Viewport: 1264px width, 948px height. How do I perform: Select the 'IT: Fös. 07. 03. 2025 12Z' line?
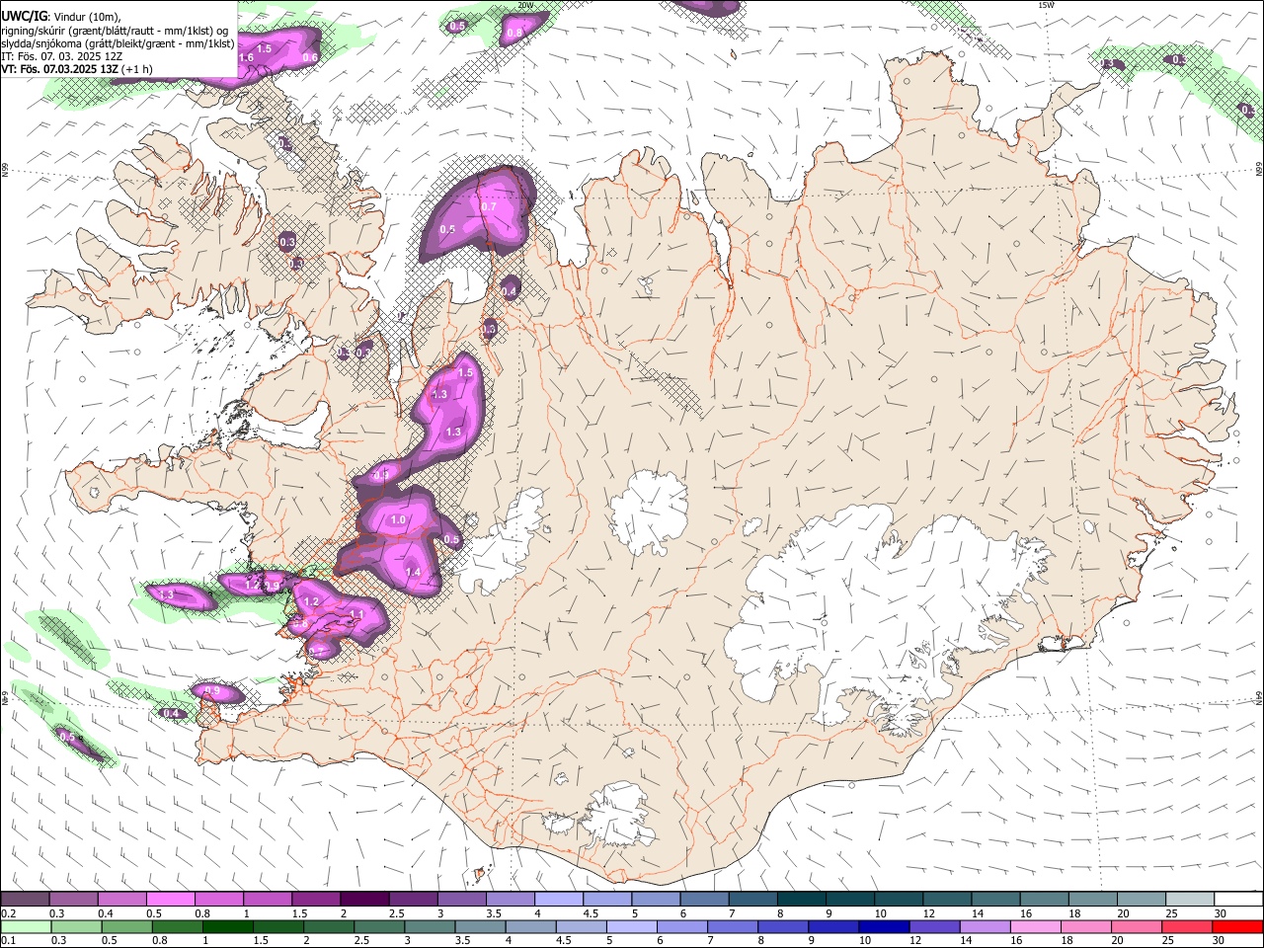pos(61,56)
